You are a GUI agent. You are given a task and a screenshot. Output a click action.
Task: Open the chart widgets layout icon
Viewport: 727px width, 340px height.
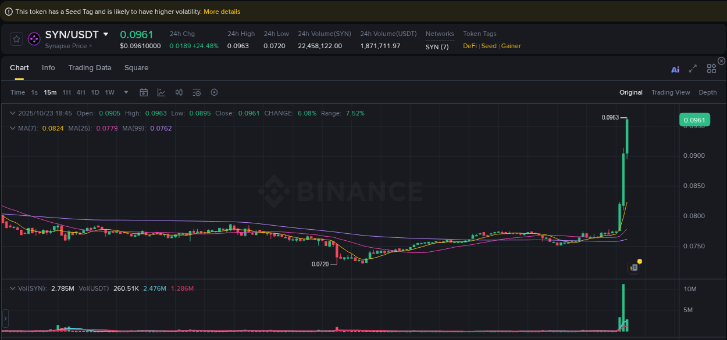(711, 68)
